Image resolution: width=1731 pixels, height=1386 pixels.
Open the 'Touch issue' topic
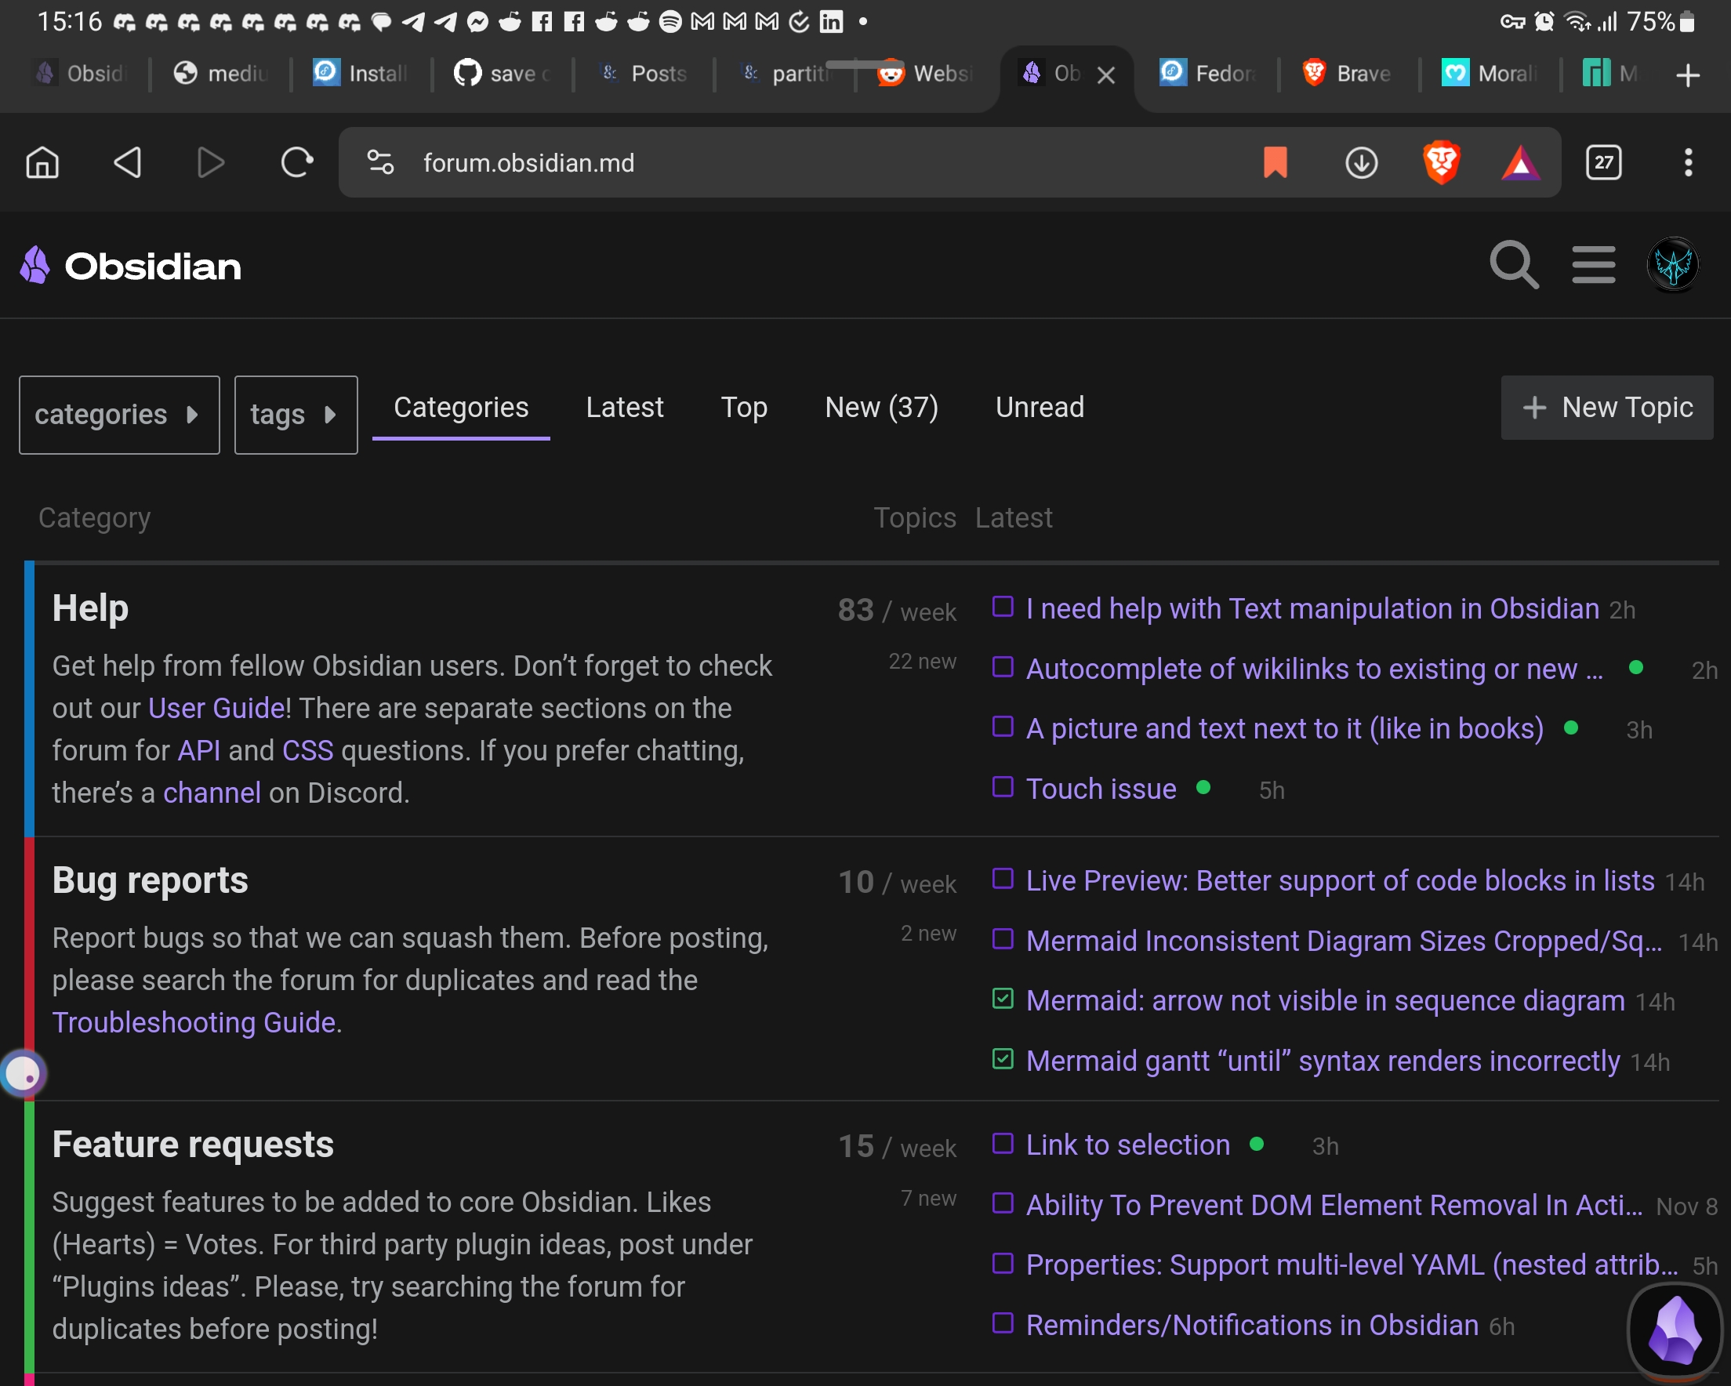[1101, 789]
